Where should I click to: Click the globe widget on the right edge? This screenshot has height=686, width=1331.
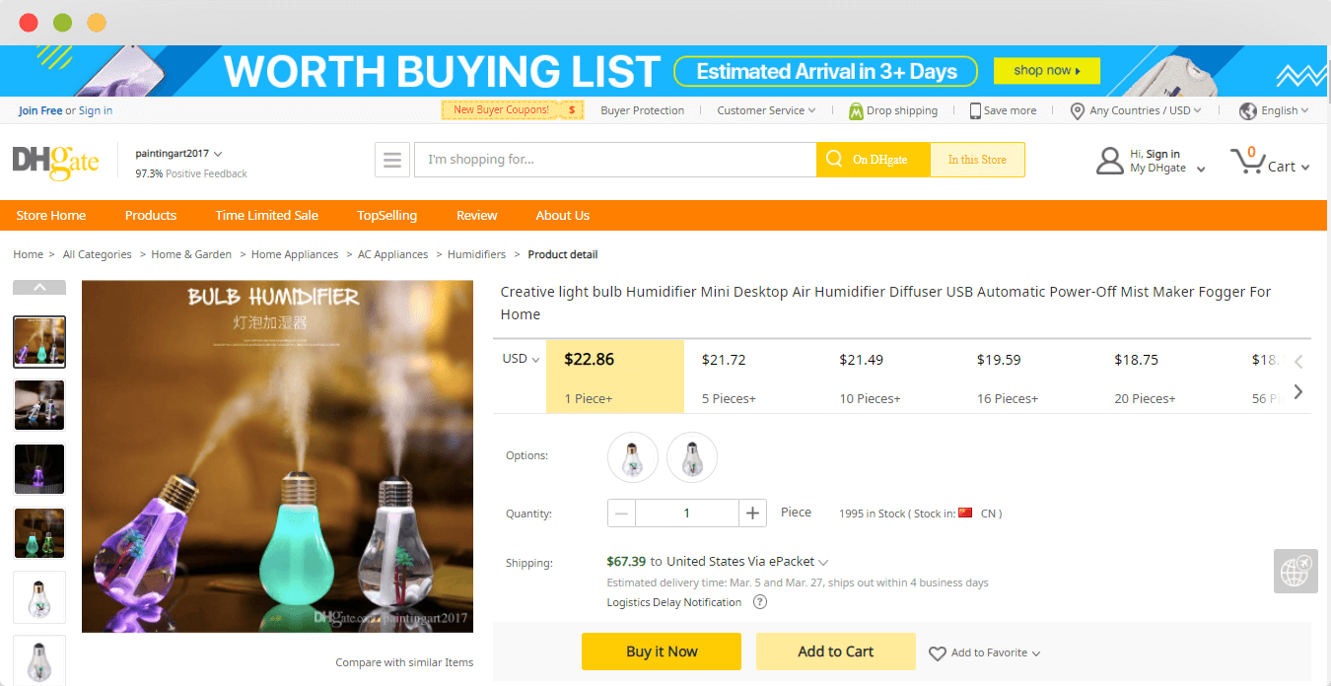pyautogui.click(x=1295, y=571)
